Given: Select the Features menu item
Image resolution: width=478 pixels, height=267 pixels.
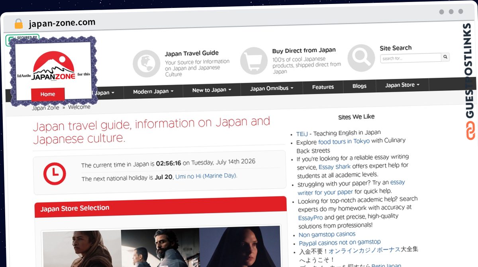Looking at the screenshot, I should (323, 87).
